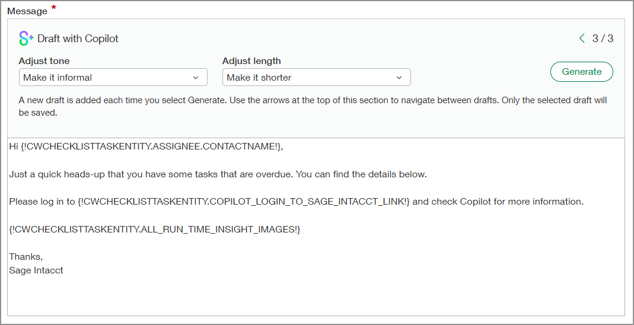Image resolution: width=634 pixels, height=325 pixels.
Task: Click the Draft with Copilot heading
Action: tap(78, 39)
